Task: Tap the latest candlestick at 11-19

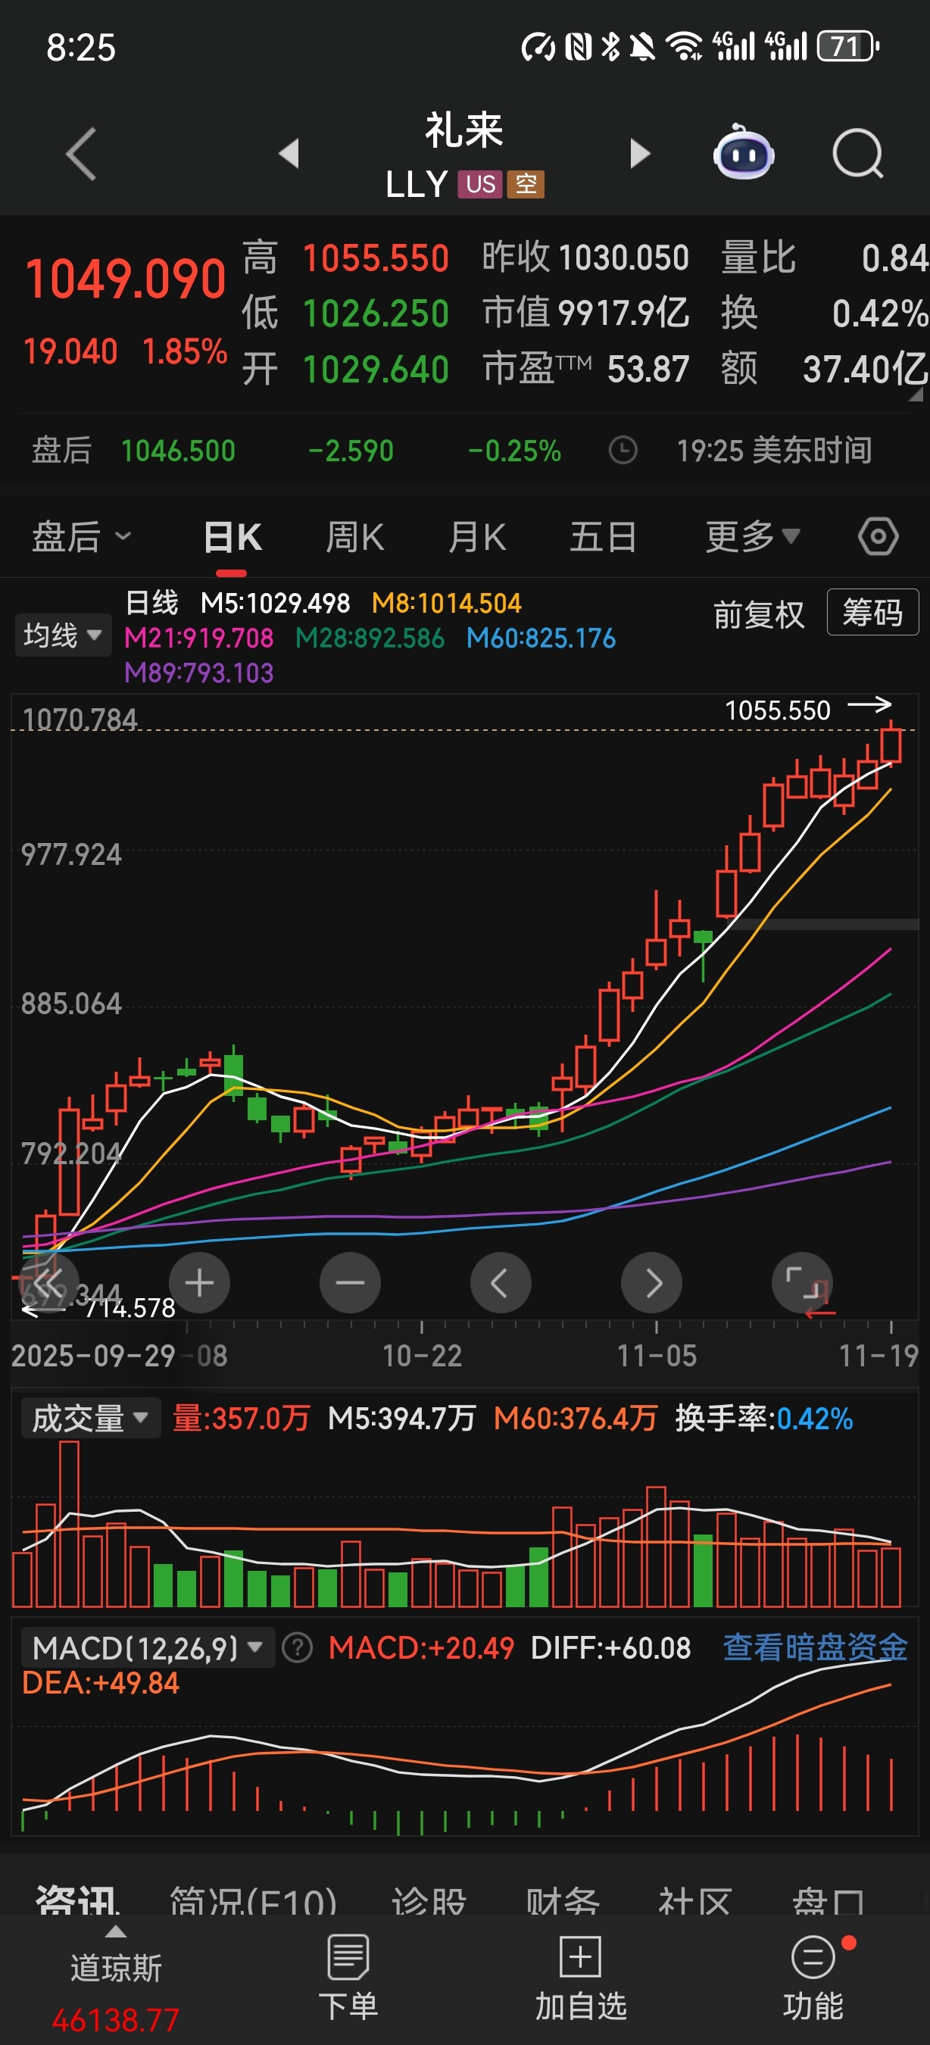Action: point(891,744)
